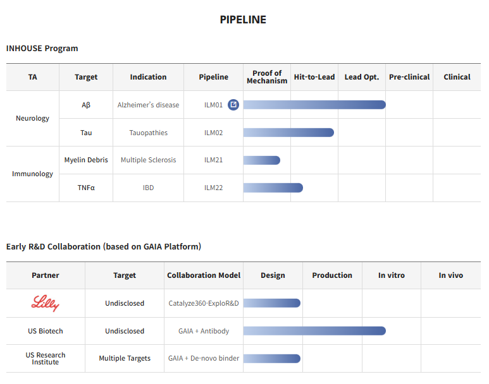Image resolution: width=489 pixels, height=384 pixels.
Task: Select the Immunology therapeutic area cell
Action: tap(32, 174)
